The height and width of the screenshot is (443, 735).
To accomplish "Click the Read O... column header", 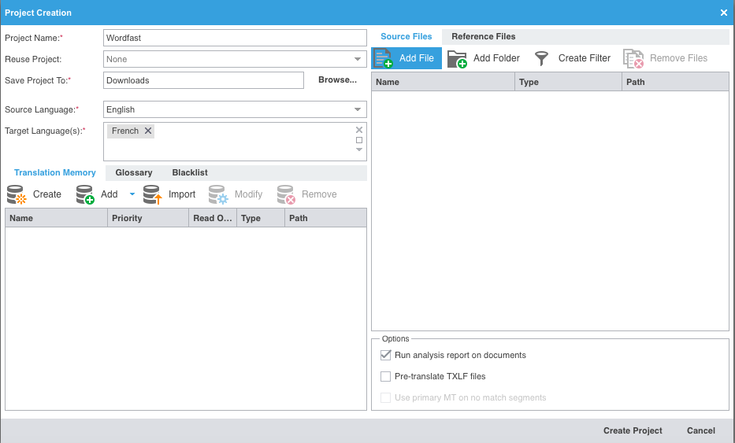I will (x=213, y=218).
